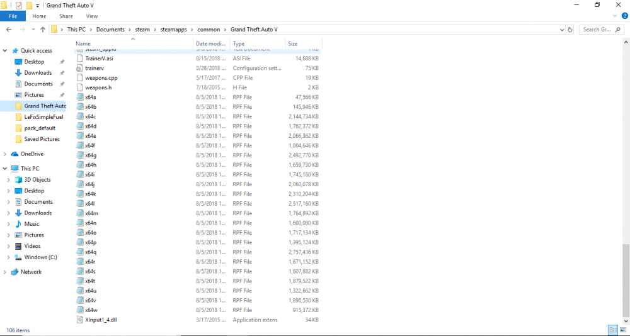630x336 pixels.
Task: Collapse the This PC tree node
Action: tap(5, 169)
